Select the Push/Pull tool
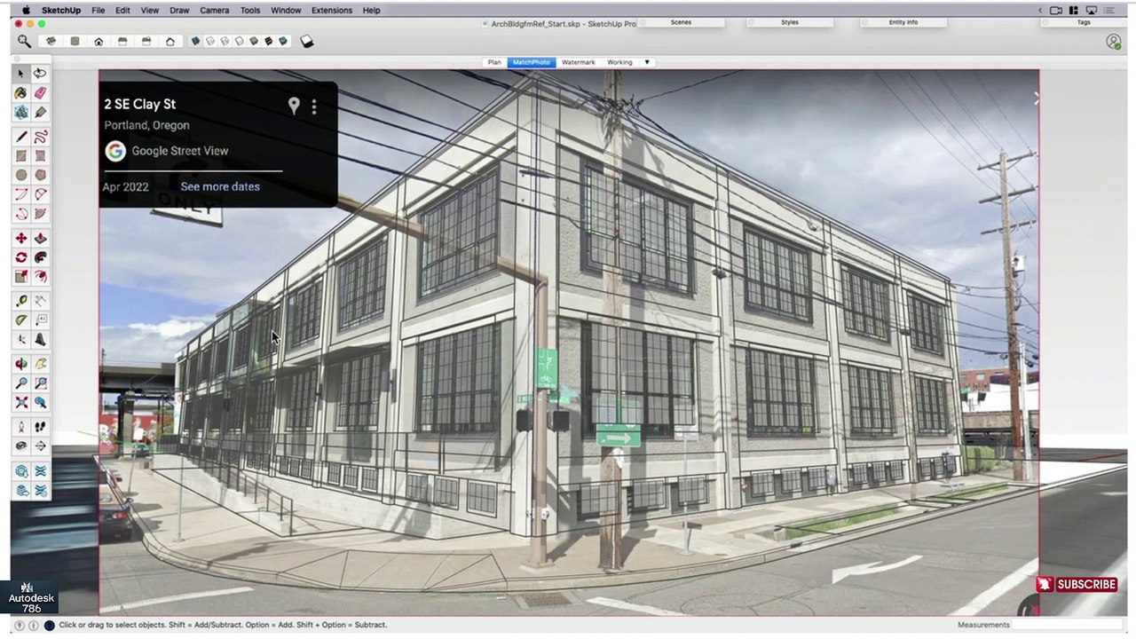Screen dimensions: 1136x639 pos(40,238)
